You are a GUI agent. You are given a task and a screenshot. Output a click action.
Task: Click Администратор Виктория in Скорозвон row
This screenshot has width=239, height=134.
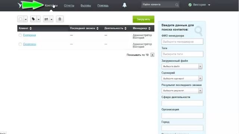142,45
